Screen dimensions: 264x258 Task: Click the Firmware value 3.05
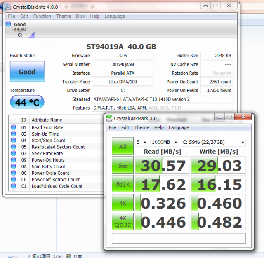point(123,56)
